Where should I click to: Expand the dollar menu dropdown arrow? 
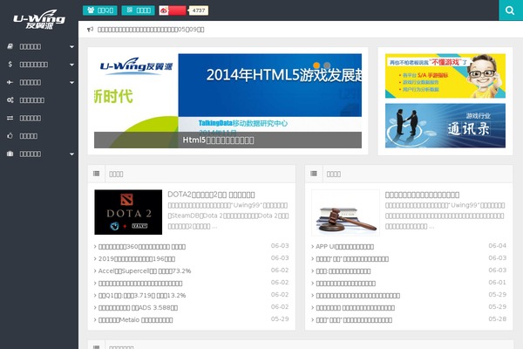tap(71, 64)
